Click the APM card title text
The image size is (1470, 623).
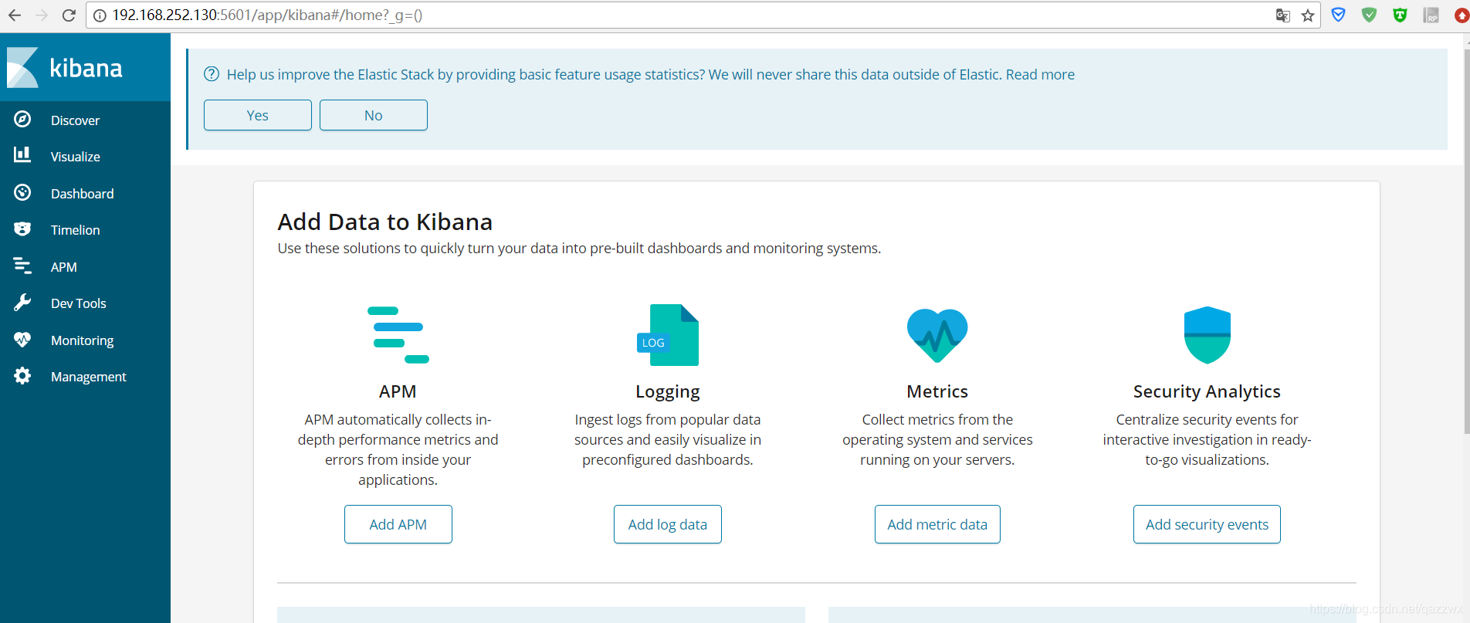pos(398,391)
